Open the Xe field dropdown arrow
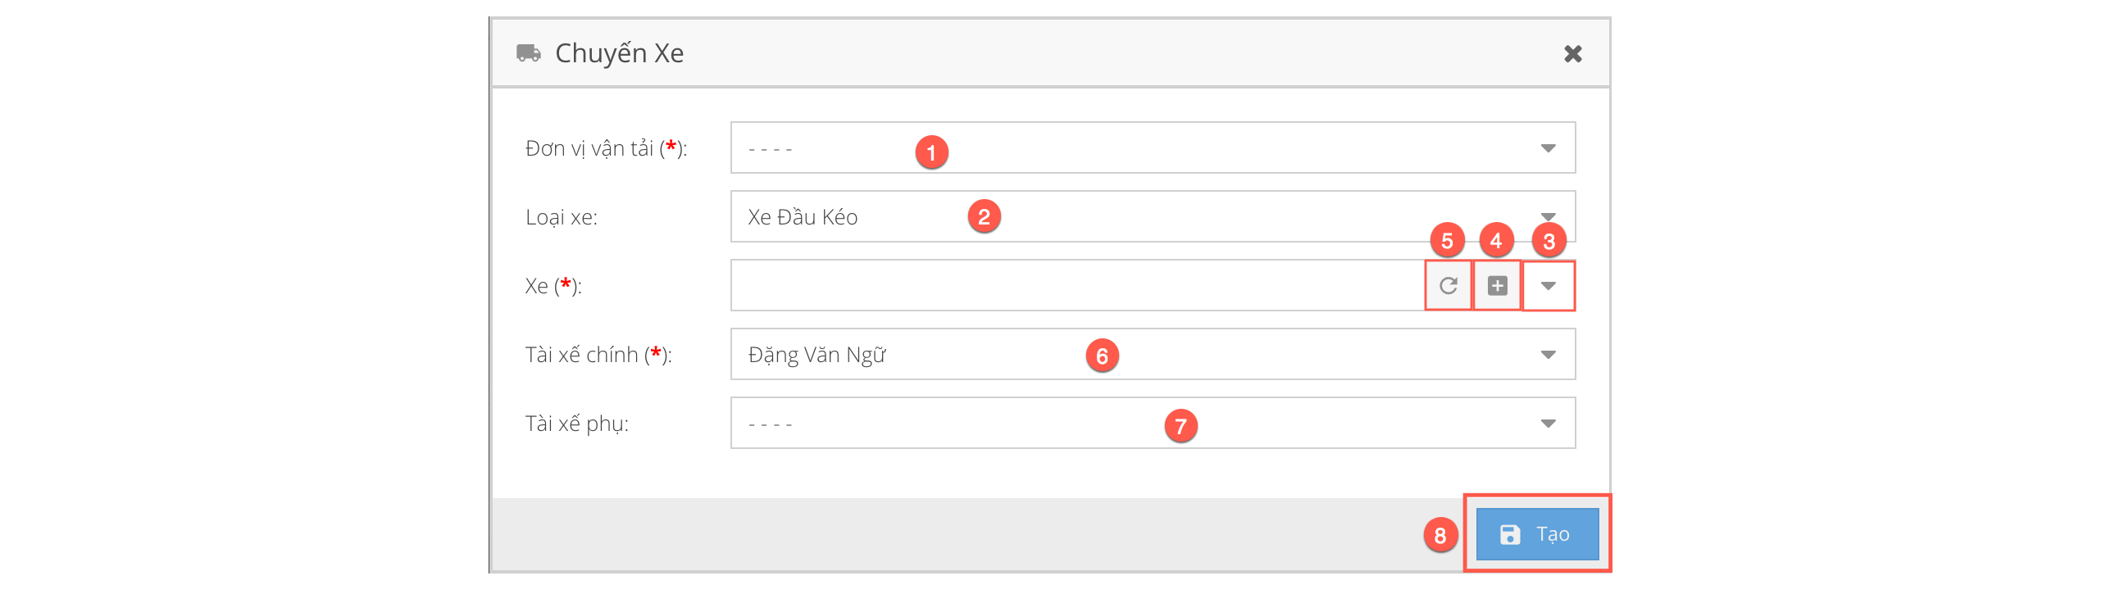2115x603 pixels. (1548, 285)
